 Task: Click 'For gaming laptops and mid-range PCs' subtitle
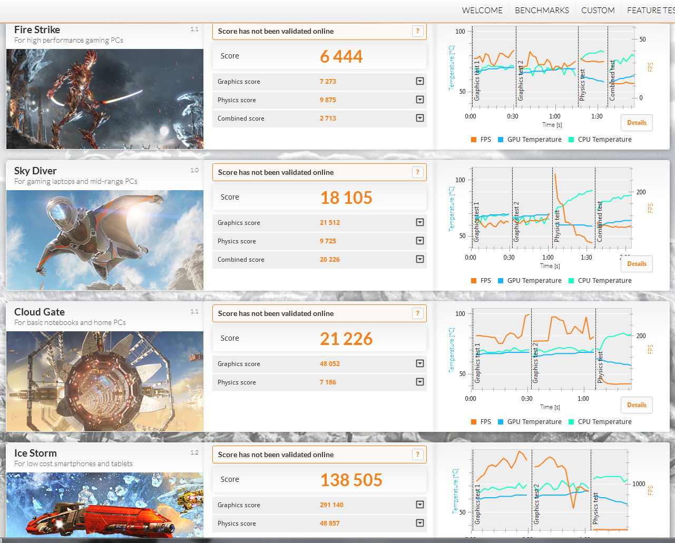[x=76, y=181]
